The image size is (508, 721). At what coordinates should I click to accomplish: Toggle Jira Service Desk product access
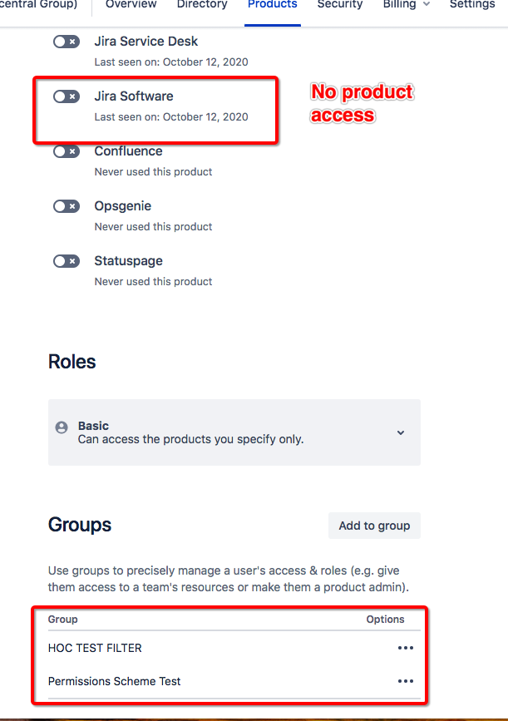pyautogui.click(x=67, y=42)
